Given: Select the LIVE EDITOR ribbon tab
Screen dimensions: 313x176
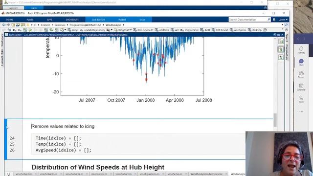Looking at the screenshot, I should 98,20.
